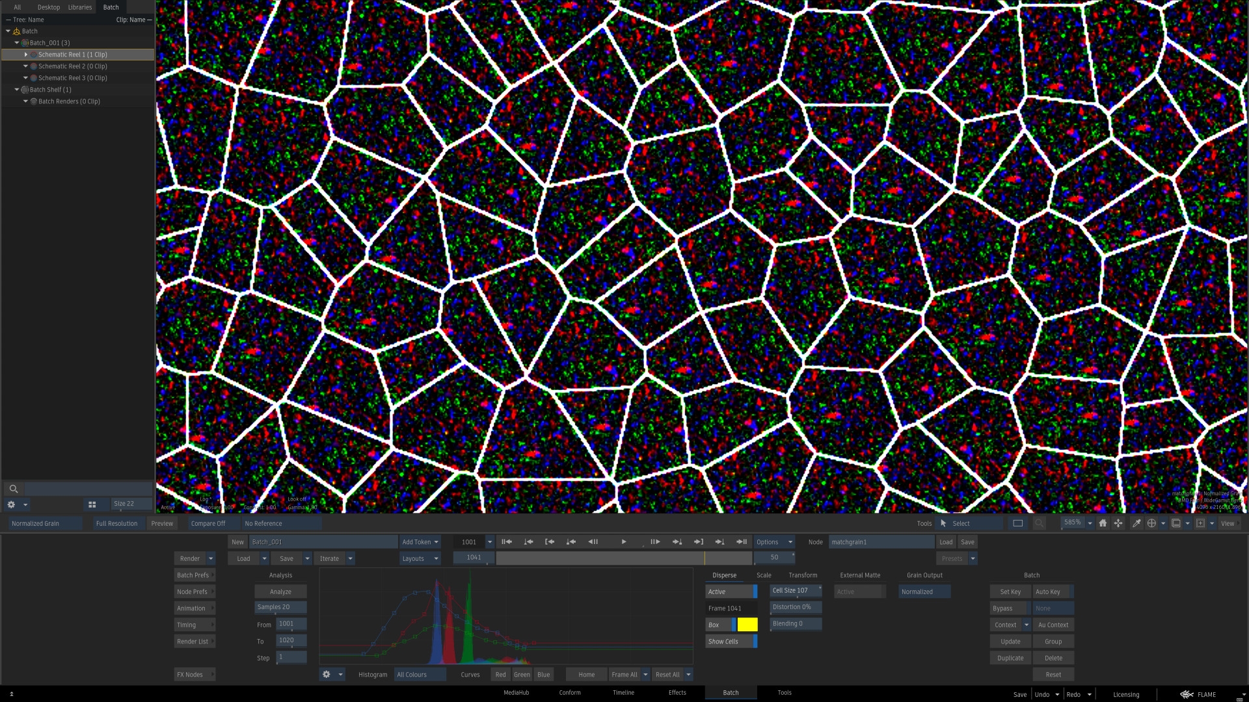Click the magnifier search icon above the viewer

coord(1040,523)
